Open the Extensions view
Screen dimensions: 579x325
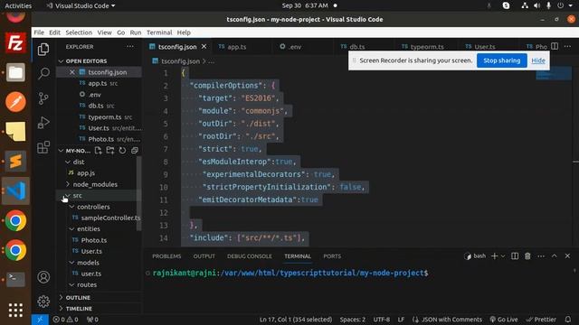[43, 147]
